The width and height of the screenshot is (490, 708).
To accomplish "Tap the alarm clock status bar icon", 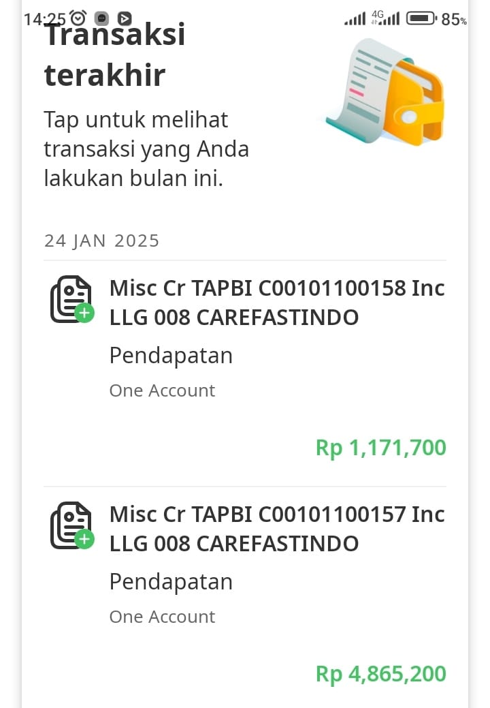I will pos(78,18).
